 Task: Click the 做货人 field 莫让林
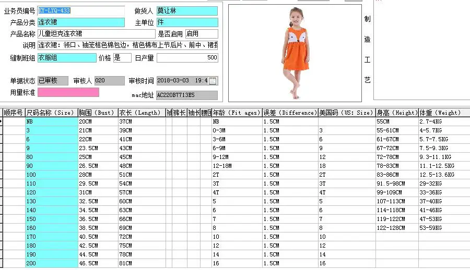click(187, 11)
